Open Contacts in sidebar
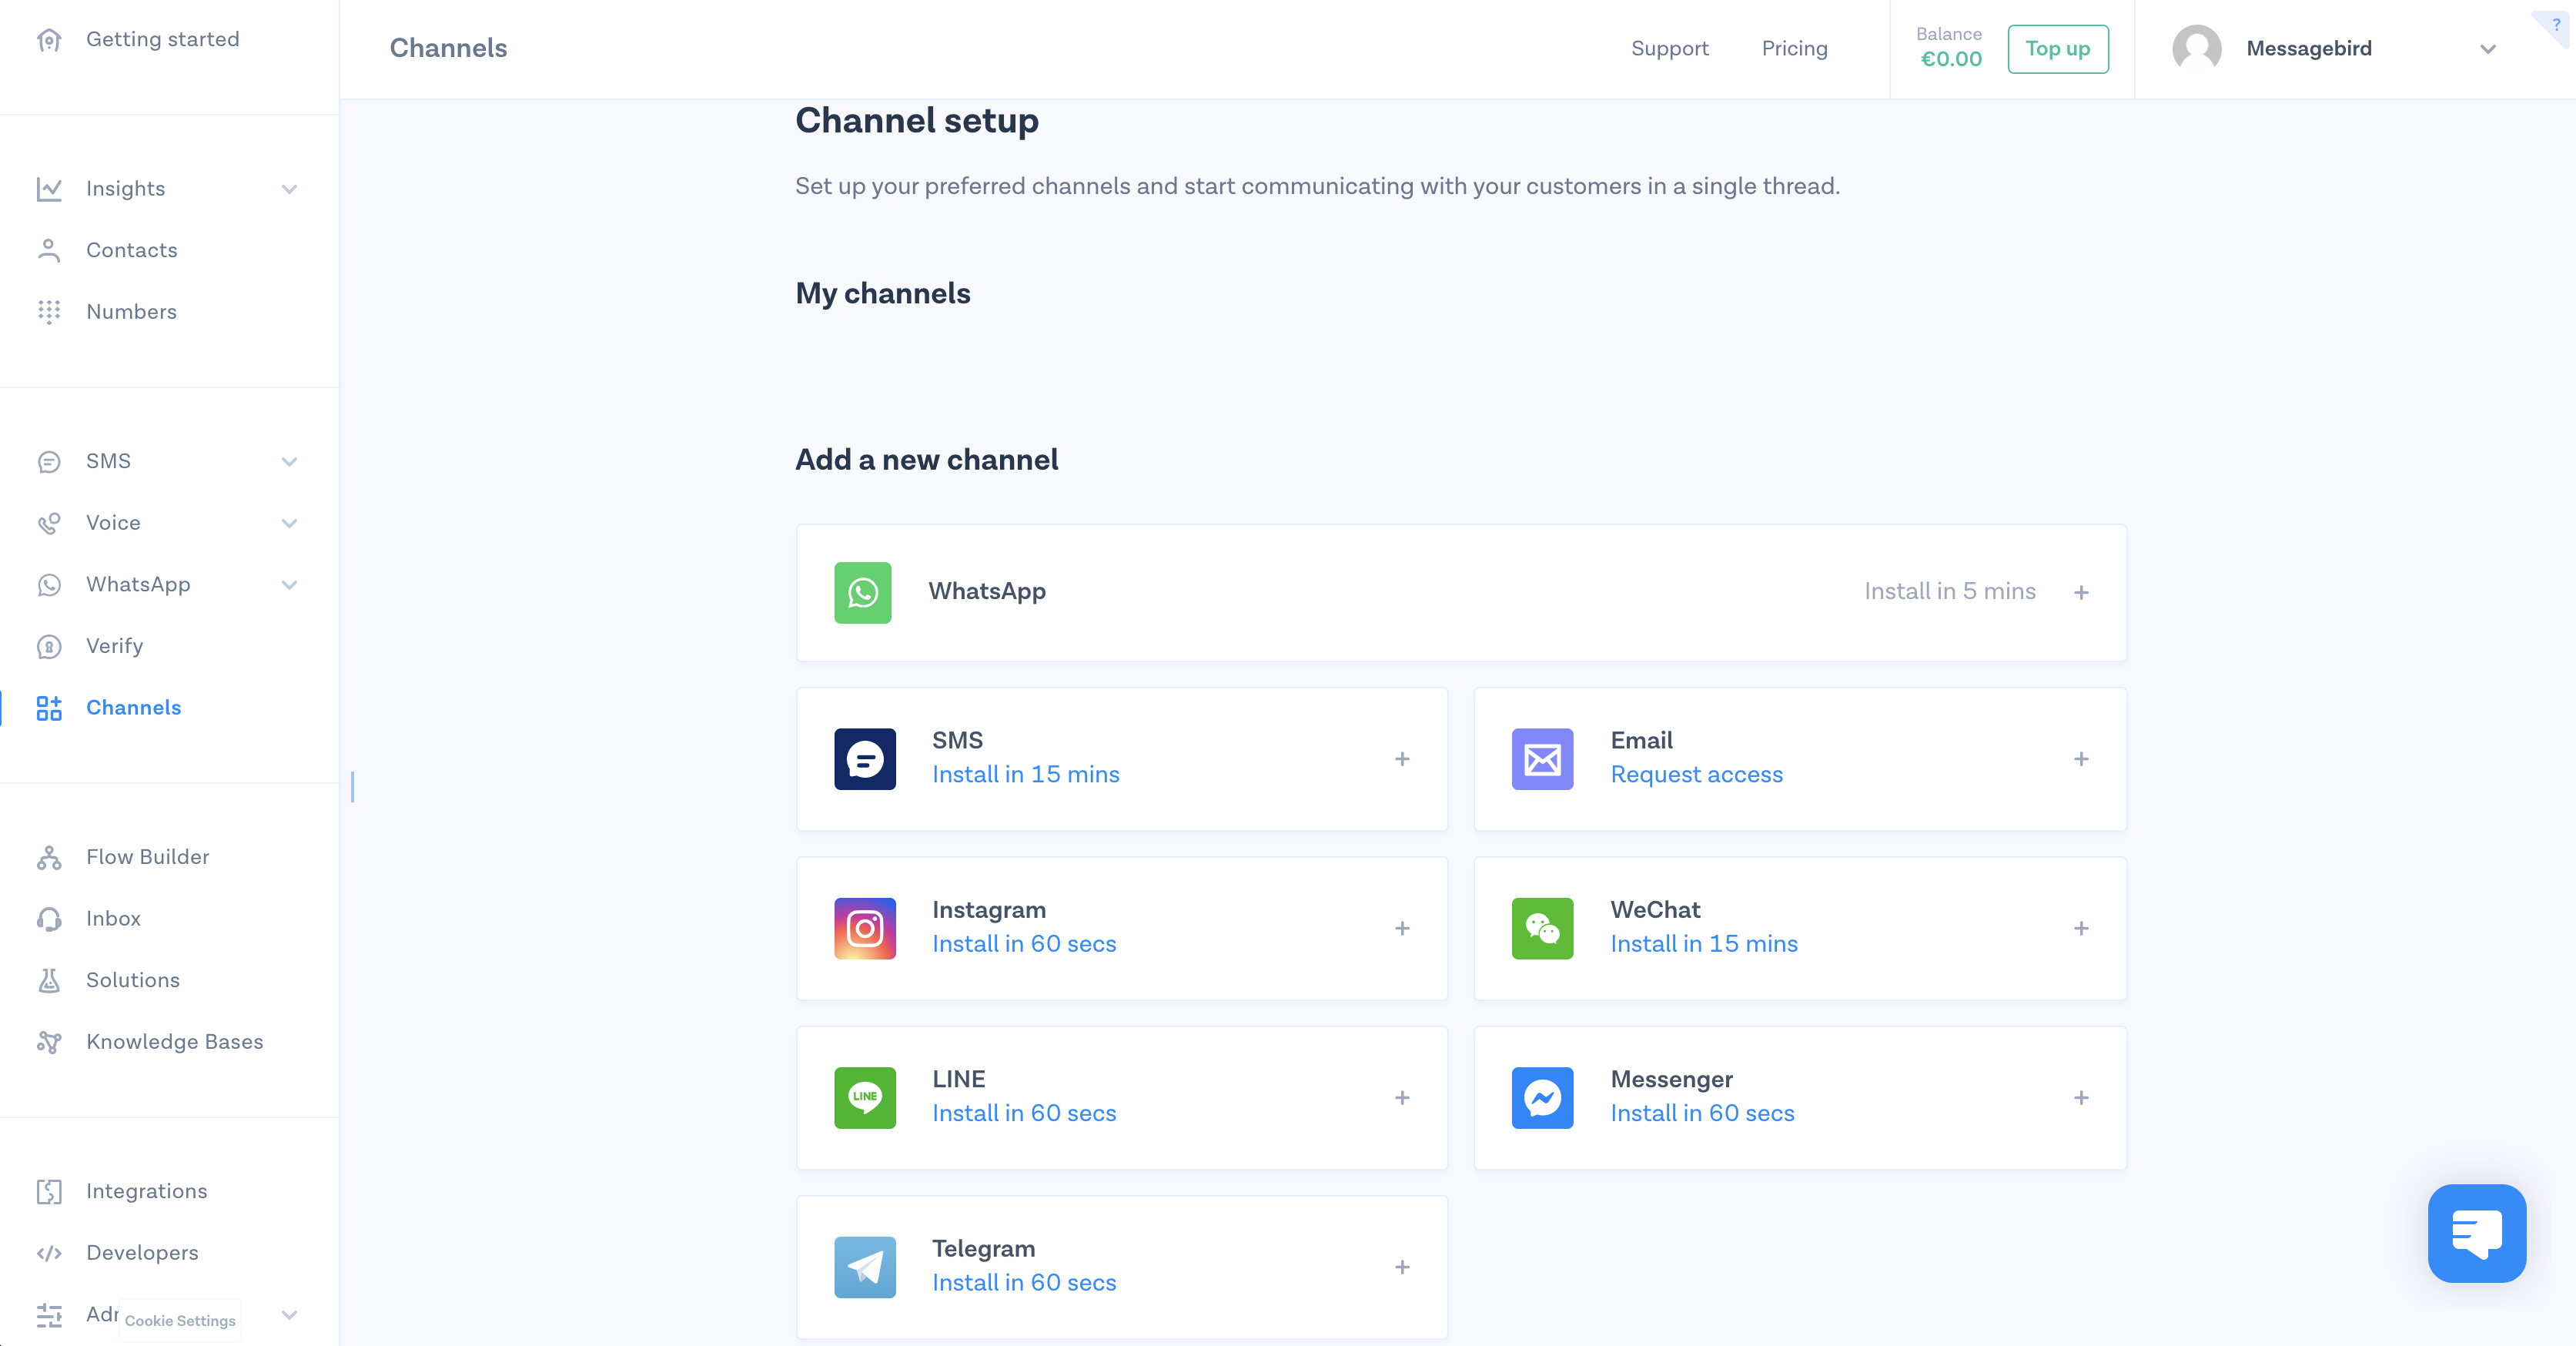2576x1346 pixels. (132, 250)
